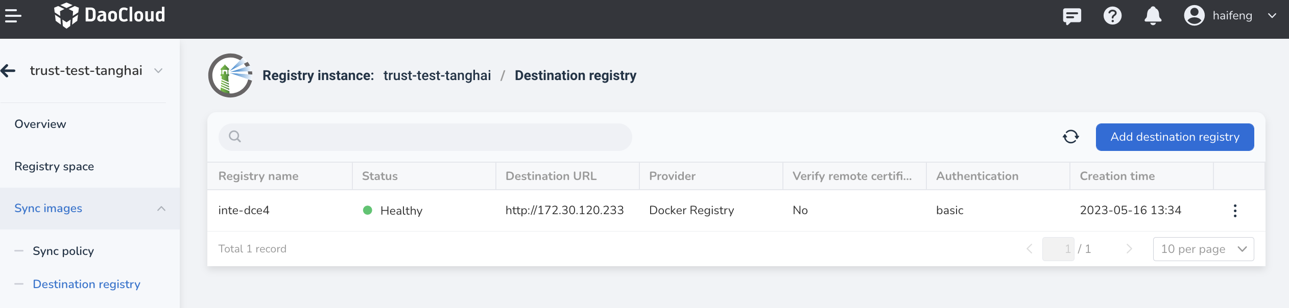Open the Overview menu item
This screenshot has width=1289, height=308.
[x=40, y=124]
